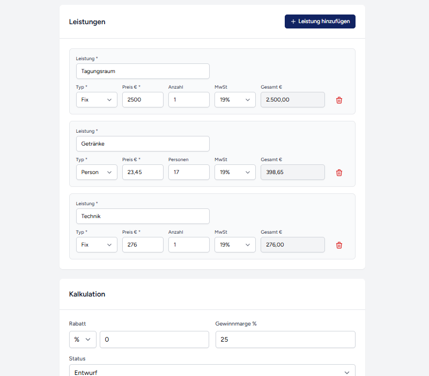Click the plus icon on Leistung hinzufügen

[x=293, y=21]
